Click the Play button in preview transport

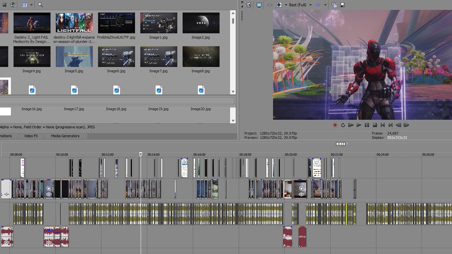(359, 125)
